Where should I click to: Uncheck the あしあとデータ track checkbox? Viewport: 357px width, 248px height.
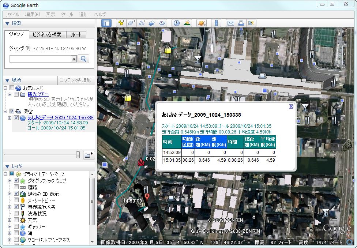(x=16, y=118)
